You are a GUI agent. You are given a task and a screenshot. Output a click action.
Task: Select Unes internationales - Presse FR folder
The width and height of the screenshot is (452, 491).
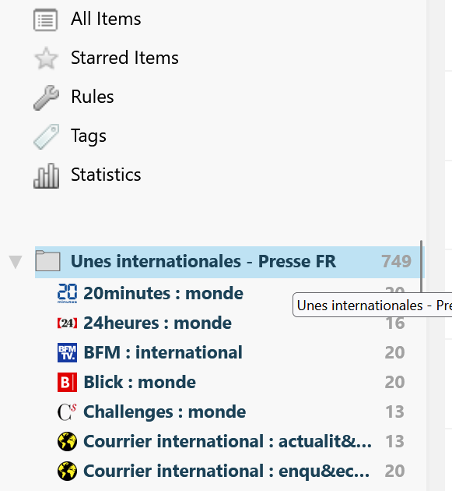coord(230,262)
